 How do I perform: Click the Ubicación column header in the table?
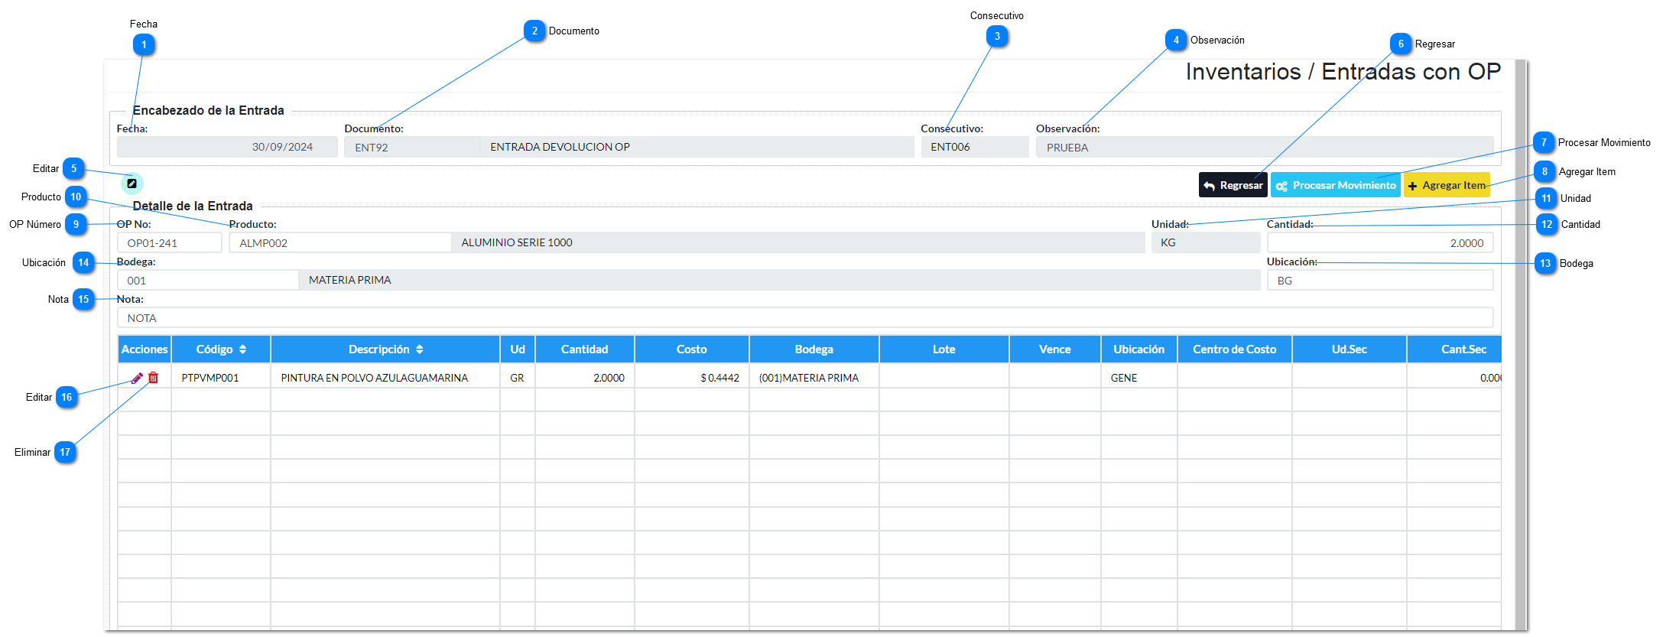pyautogui.click(x=1139, y=349)
